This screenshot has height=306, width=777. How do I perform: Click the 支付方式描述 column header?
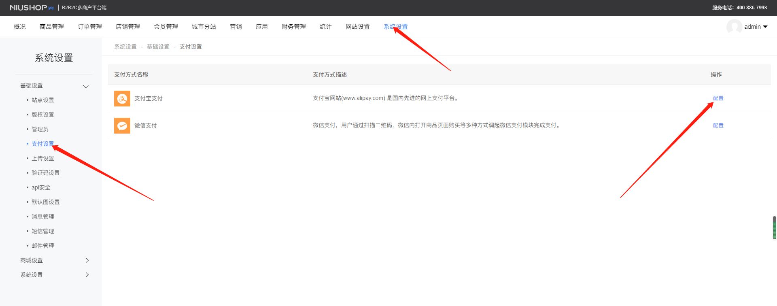tap(330, 74)
